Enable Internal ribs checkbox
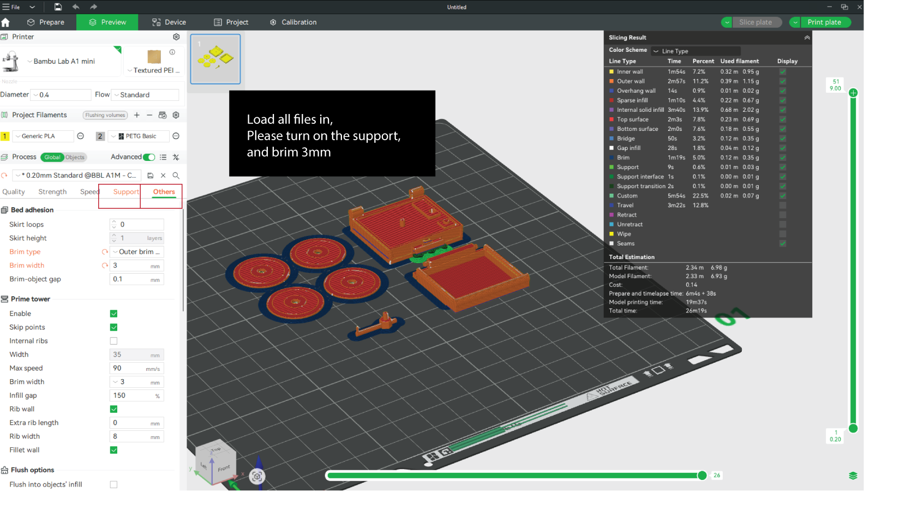The image size is (900, 510). pyautogui.click(x=113, y=341)
